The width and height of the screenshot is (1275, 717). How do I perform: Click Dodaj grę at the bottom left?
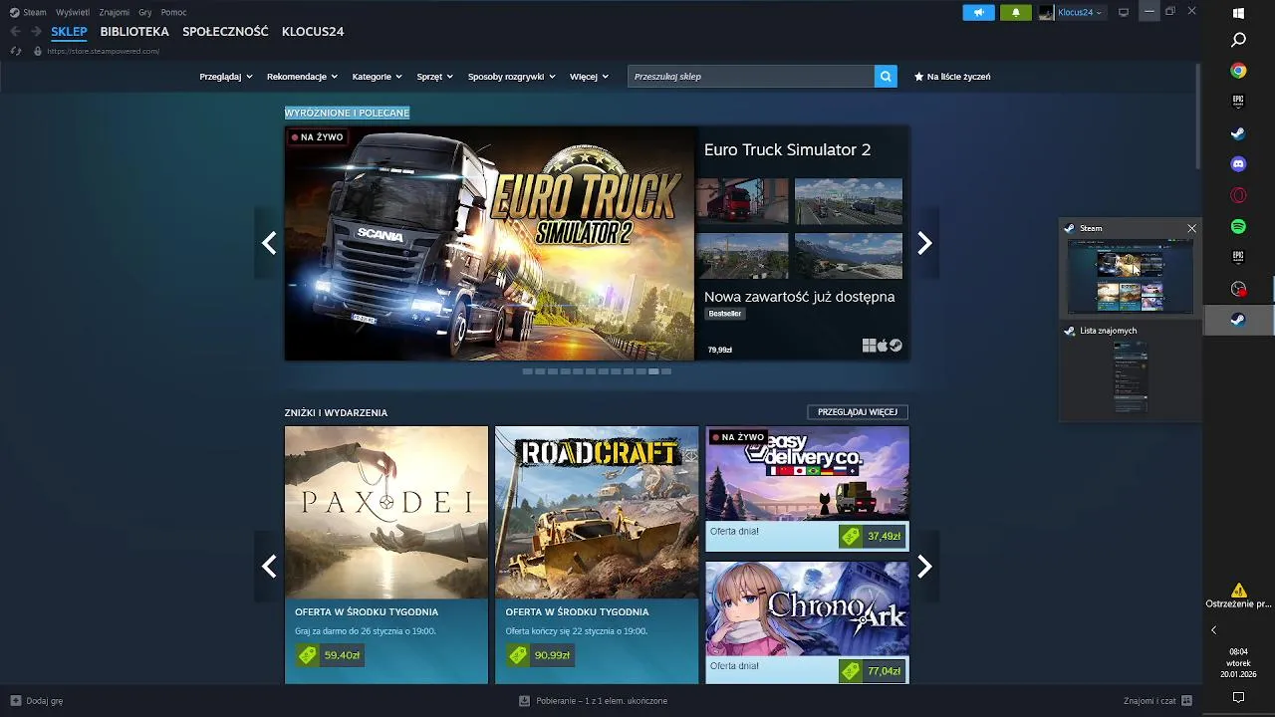tap(37, 701)
